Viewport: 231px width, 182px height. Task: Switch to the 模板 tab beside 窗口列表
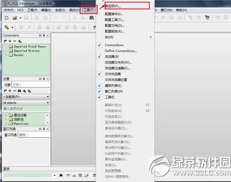pos(23,135)
